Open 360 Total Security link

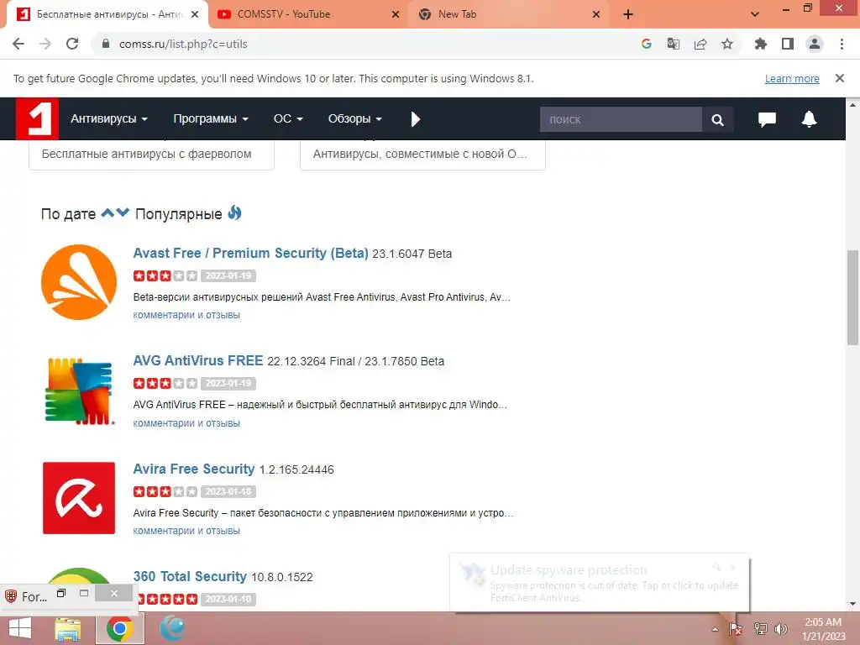(190, 576)
